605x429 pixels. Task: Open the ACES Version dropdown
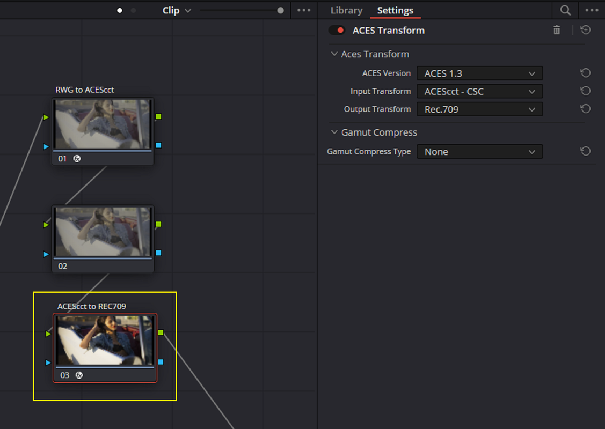click(479, 73)
